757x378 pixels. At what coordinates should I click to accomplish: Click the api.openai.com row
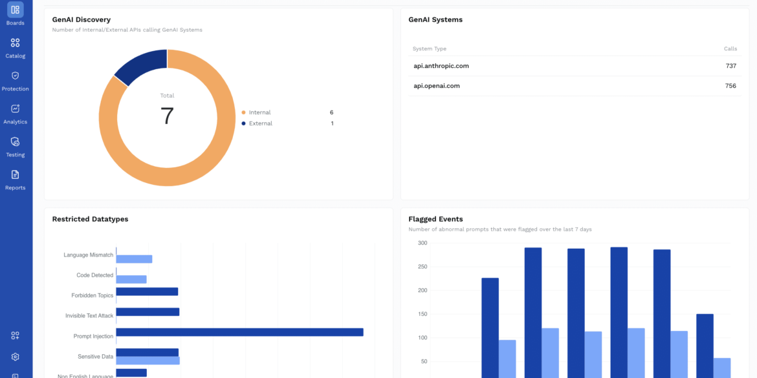coord(575,86)
